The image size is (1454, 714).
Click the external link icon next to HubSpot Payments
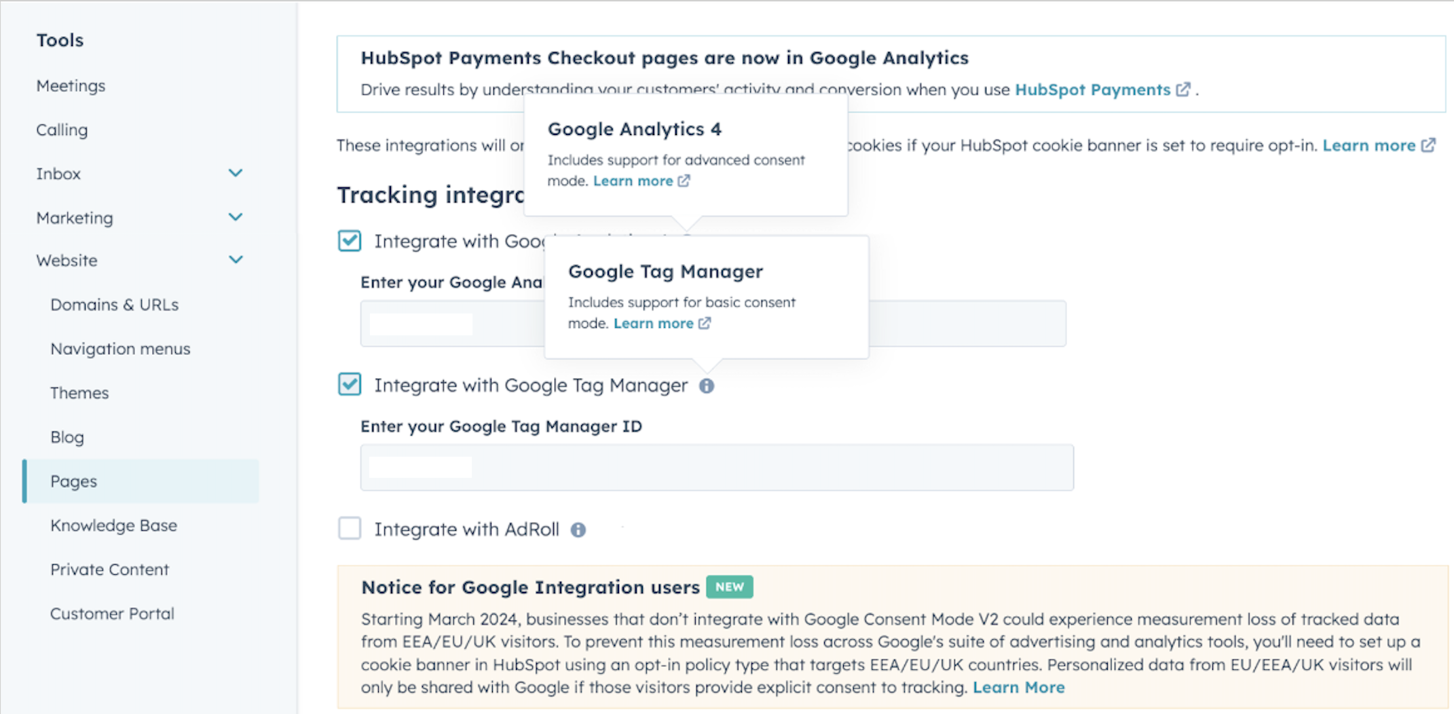1183,89
